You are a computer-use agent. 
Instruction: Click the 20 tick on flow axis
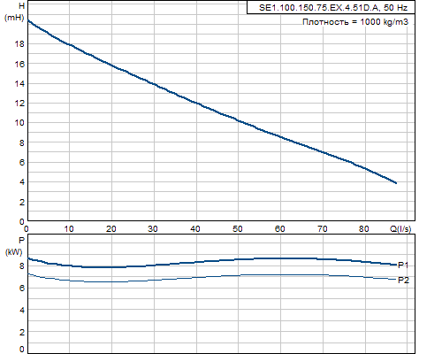(111, 229)
